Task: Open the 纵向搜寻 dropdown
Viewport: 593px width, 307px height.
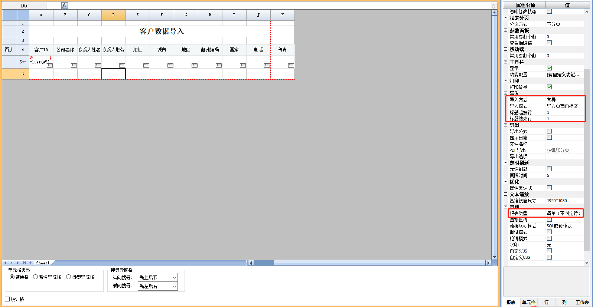Action: point(157,277)
